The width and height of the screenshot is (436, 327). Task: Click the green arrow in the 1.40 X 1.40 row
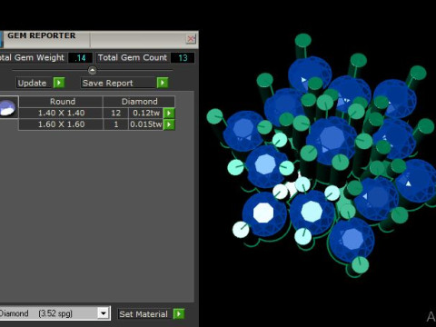click(x=169, y=113)
